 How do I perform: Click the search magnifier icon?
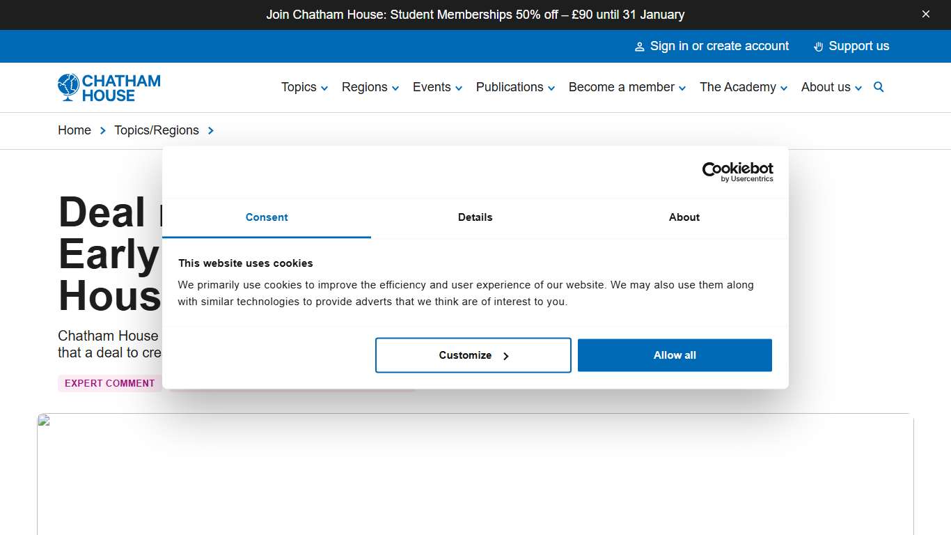pyautogui.click(x=879, y=87)
